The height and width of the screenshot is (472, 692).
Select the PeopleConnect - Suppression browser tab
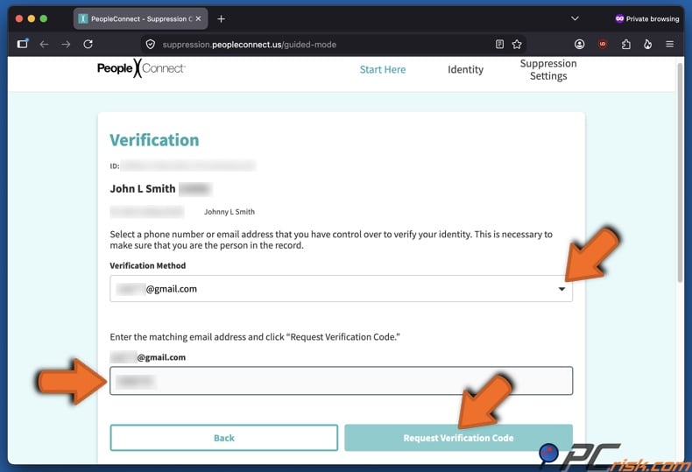coord(140,18)
